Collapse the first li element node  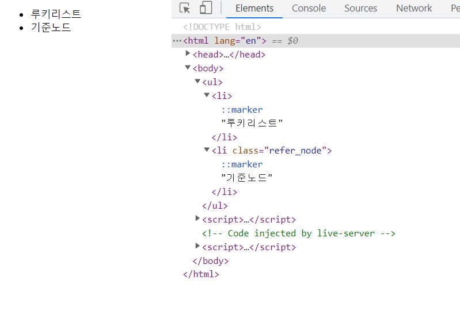tap(207, 95)
